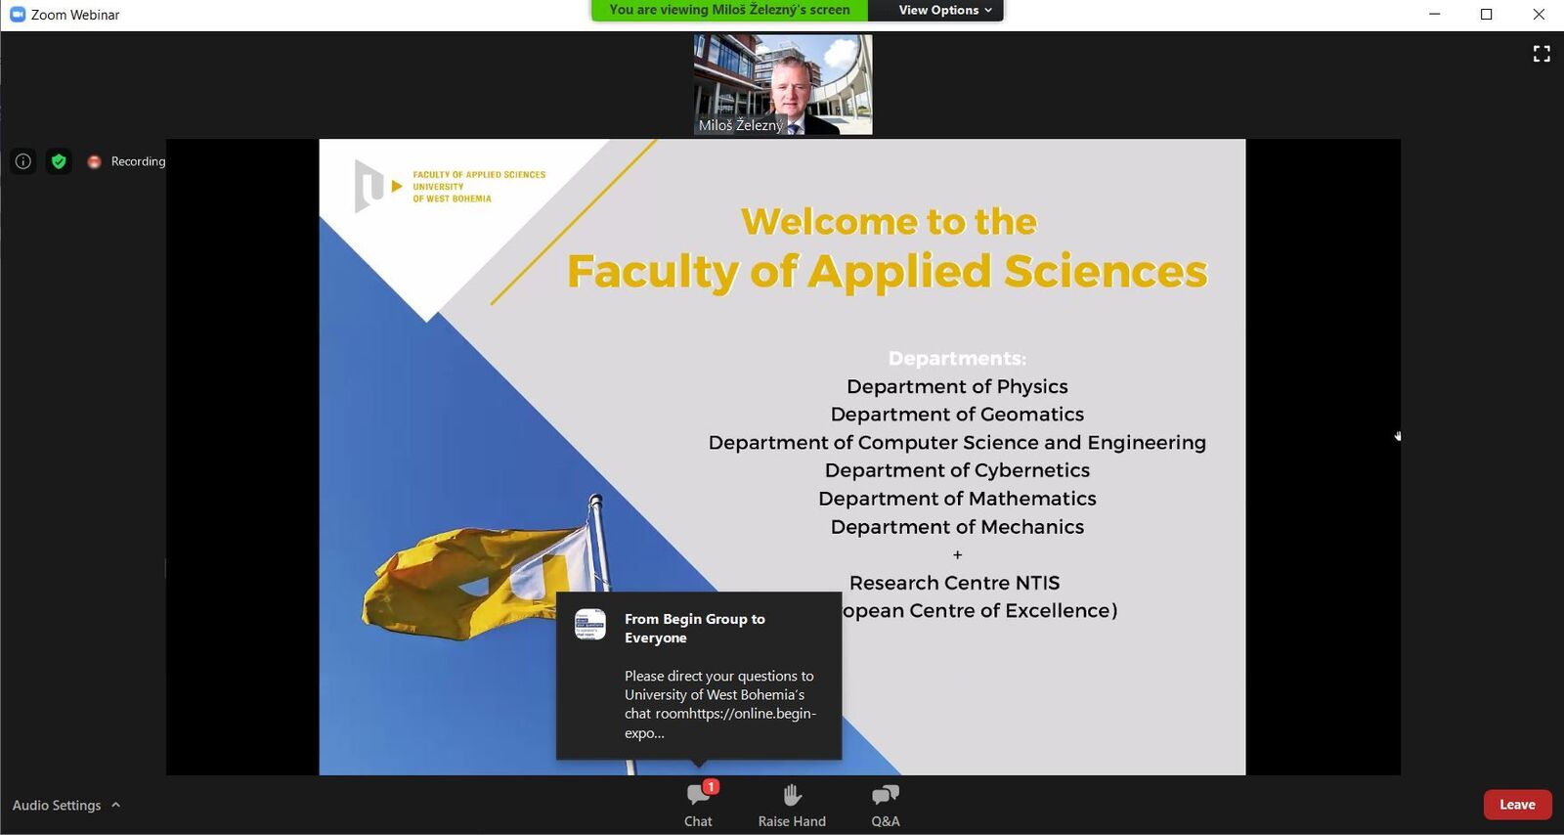Screen dimensions: 1564x835
Task: Click the Raise Hand icon
Action: pyautogui.click(x=792, y=804)
